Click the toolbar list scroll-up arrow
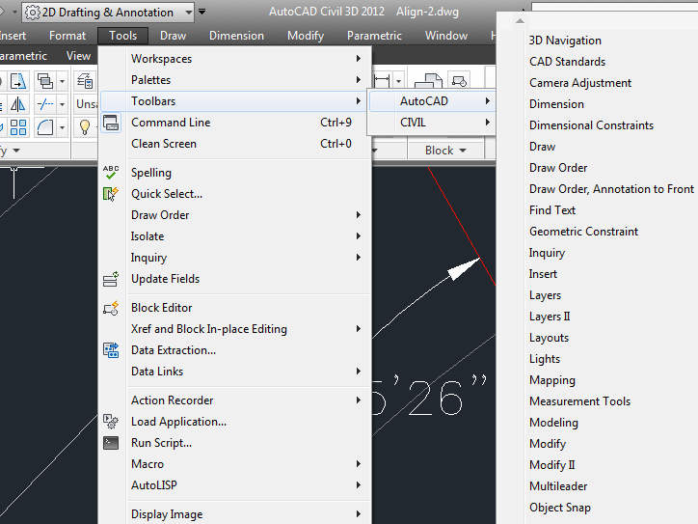Image resolution: width=698 pixels, height=524 pixels. [520, 20]
